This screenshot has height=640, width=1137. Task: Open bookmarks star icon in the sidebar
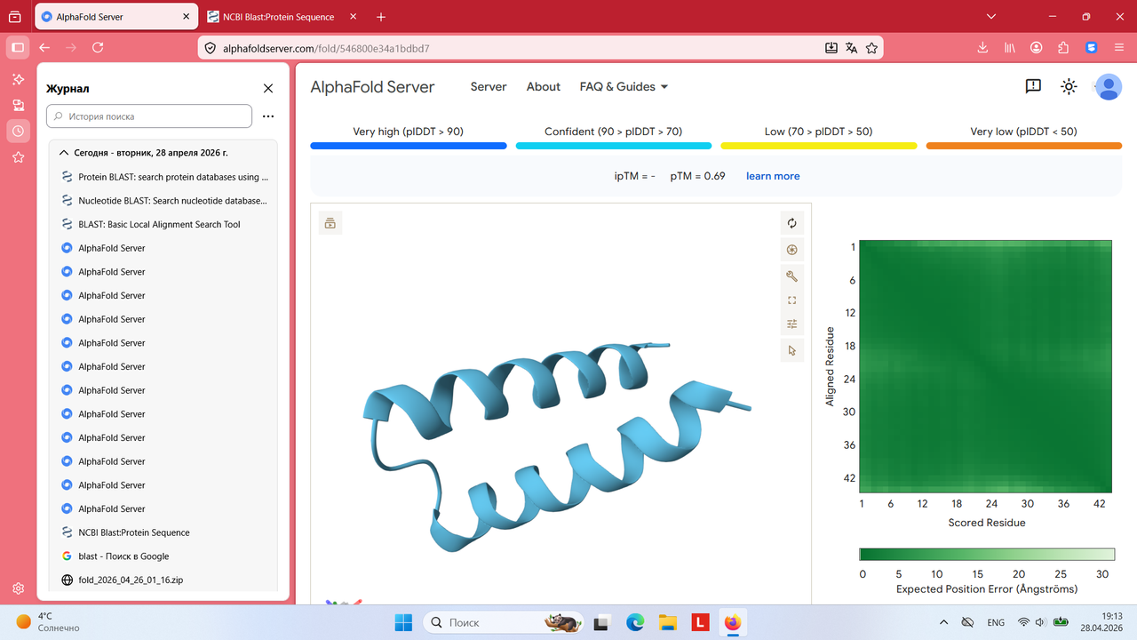tap(18, 157)
